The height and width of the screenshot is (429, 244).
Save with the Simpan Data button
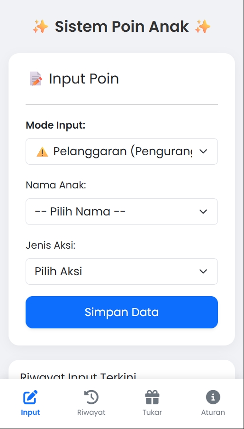coord(122,312)
